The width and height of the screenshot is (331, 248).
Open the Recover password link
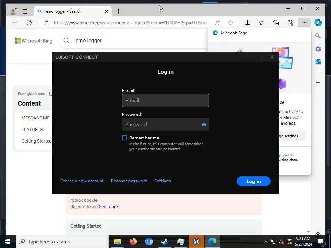(x=129, y=181)
